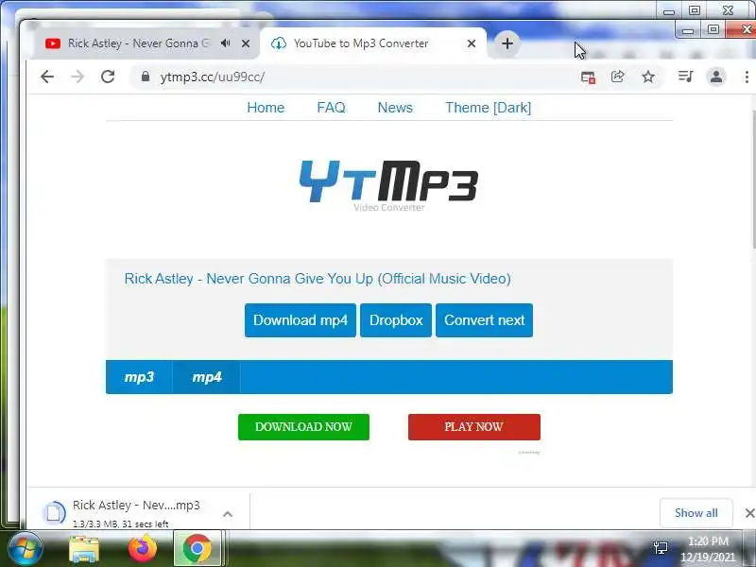Click the file icon of the downloading mp3
756x567 pixels.
click(x=54, y=513)
